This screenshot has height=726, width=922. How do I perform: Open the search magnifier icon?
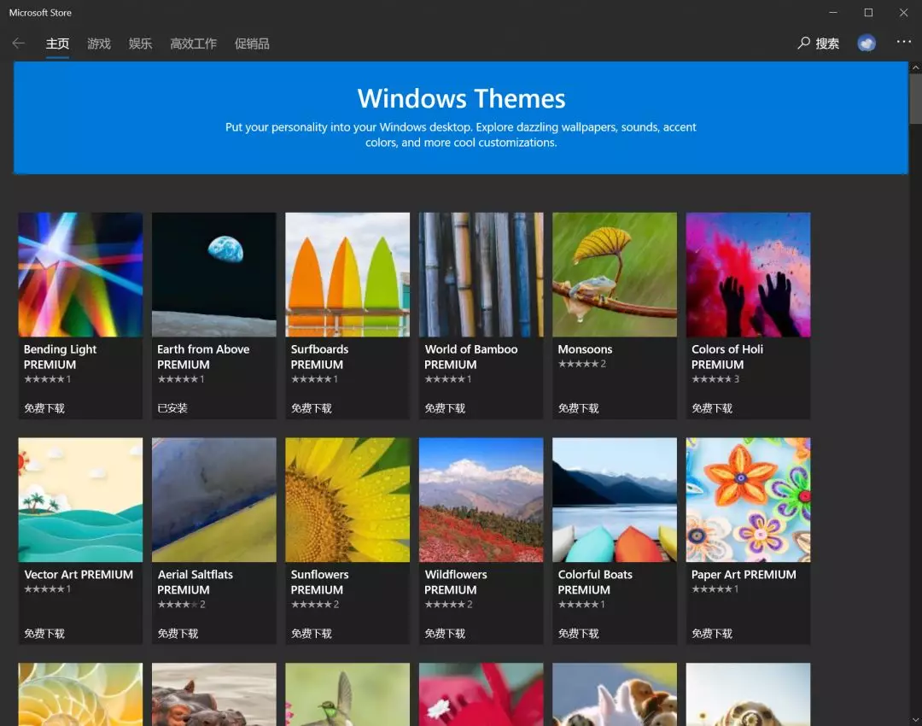click(803, 43)
